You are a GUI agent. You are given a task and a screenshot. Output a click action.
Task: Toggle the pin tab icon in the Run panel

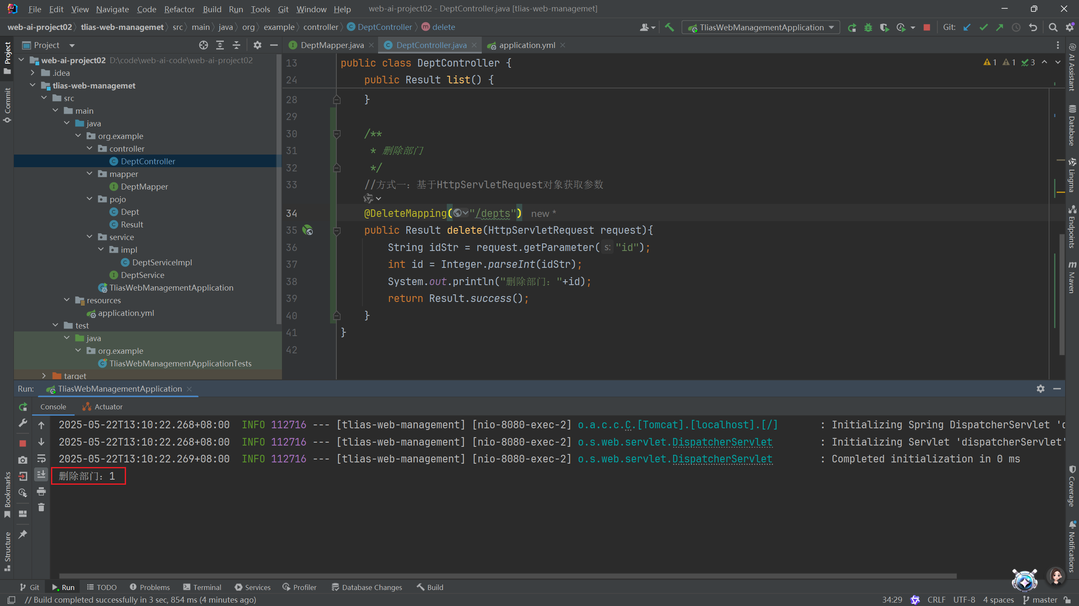[23, 534]
